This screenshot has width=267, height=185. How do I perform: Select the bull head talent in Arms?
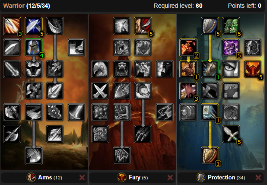34,69
